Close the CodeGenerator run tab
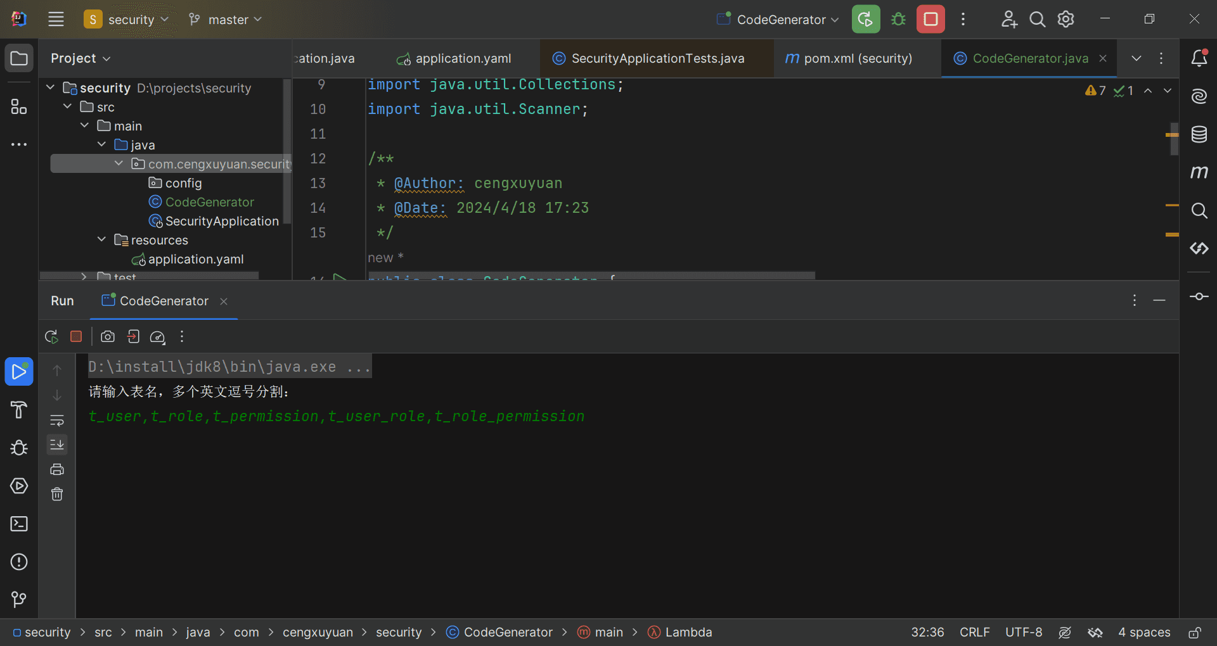This screenshot has height=646, width=1217. [x=224, y=301]
